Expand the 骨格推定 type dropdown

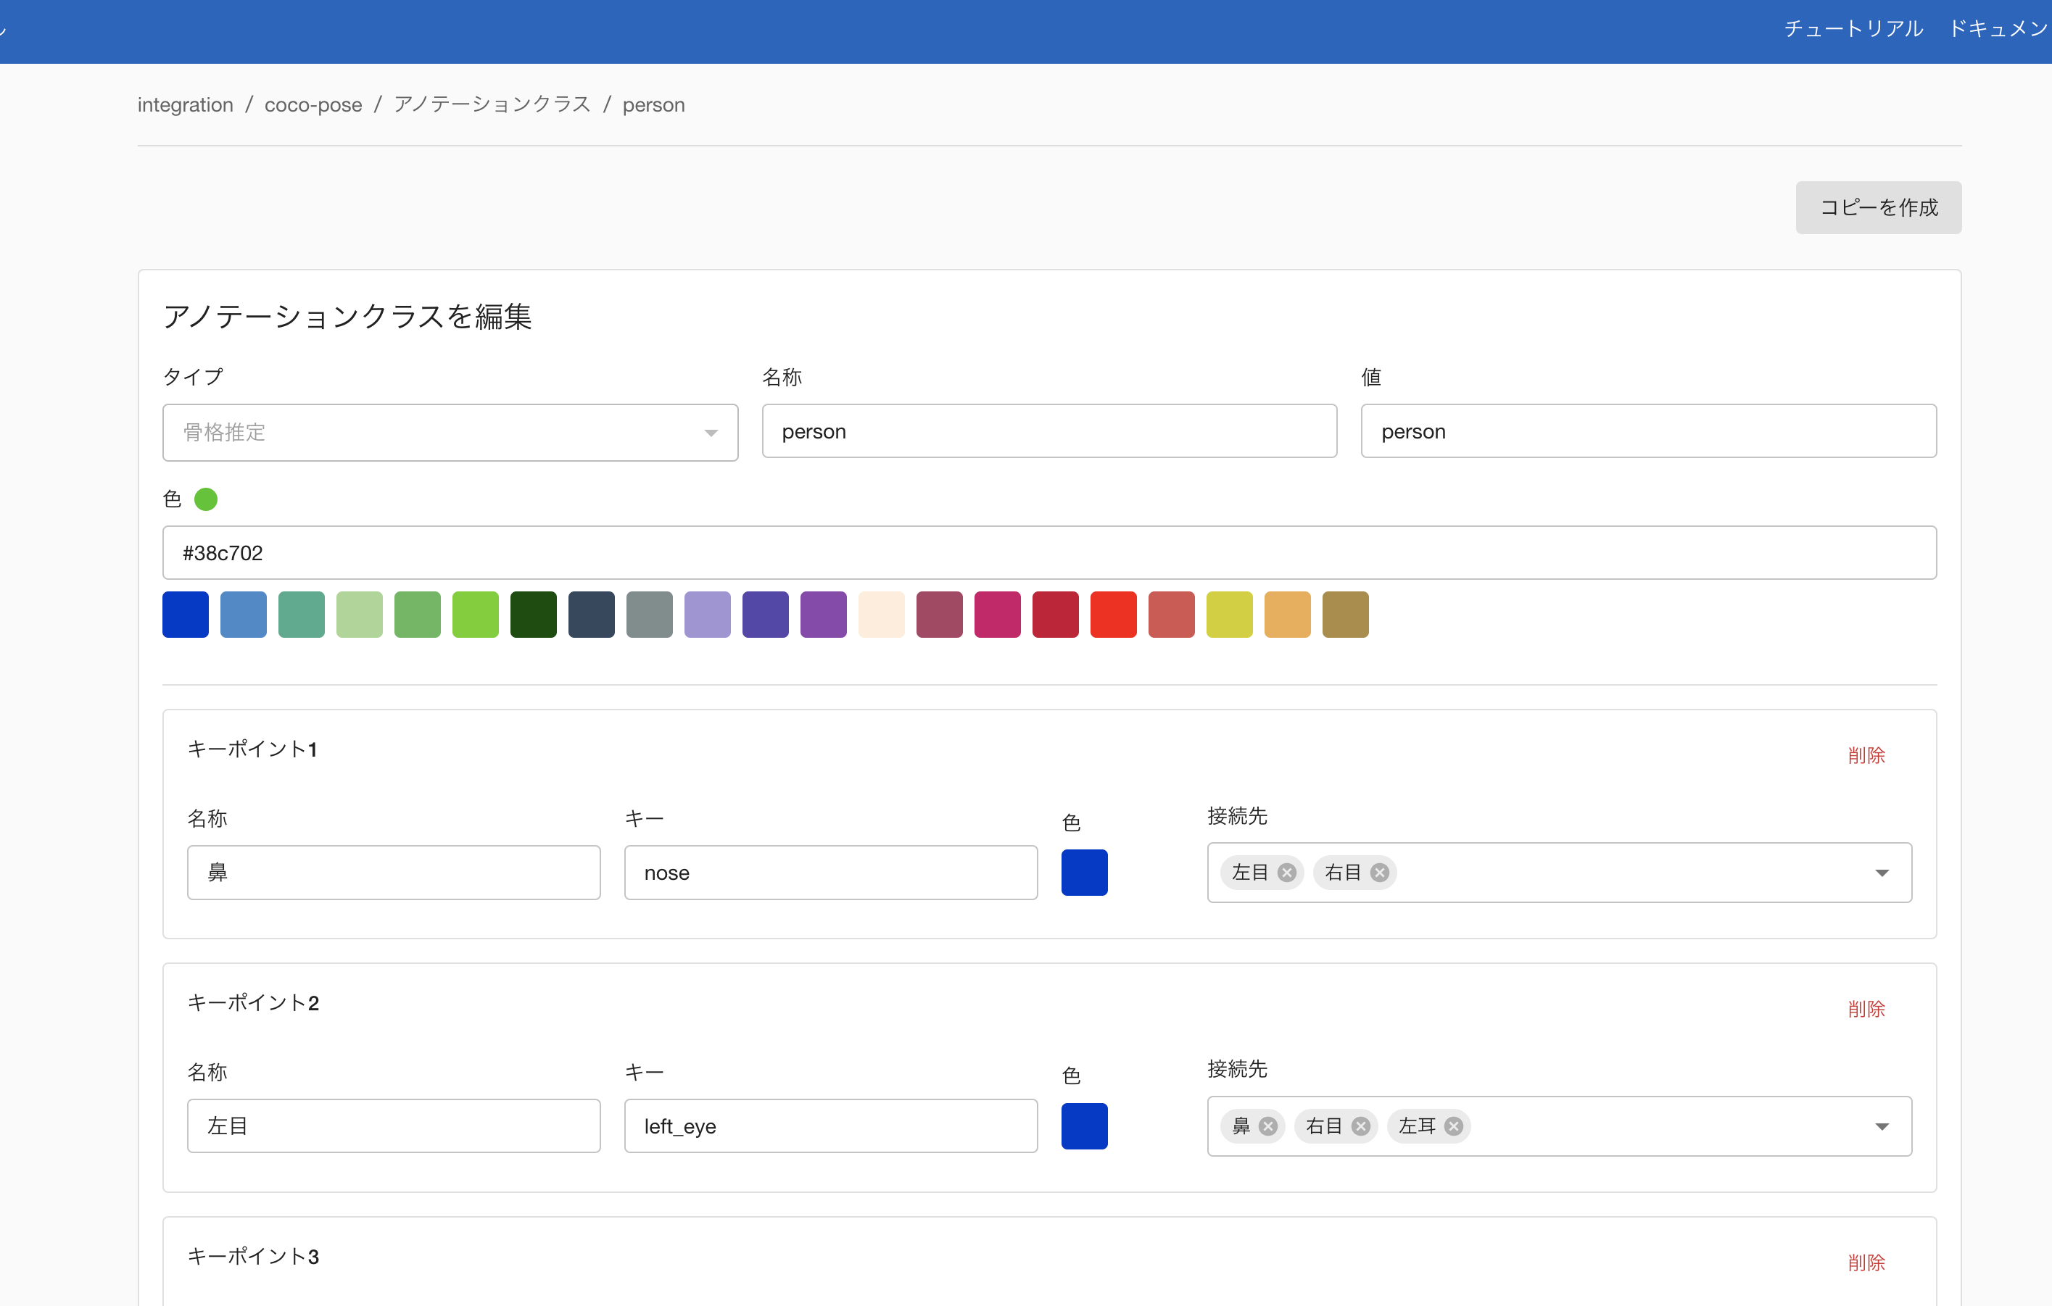[450, 433]
